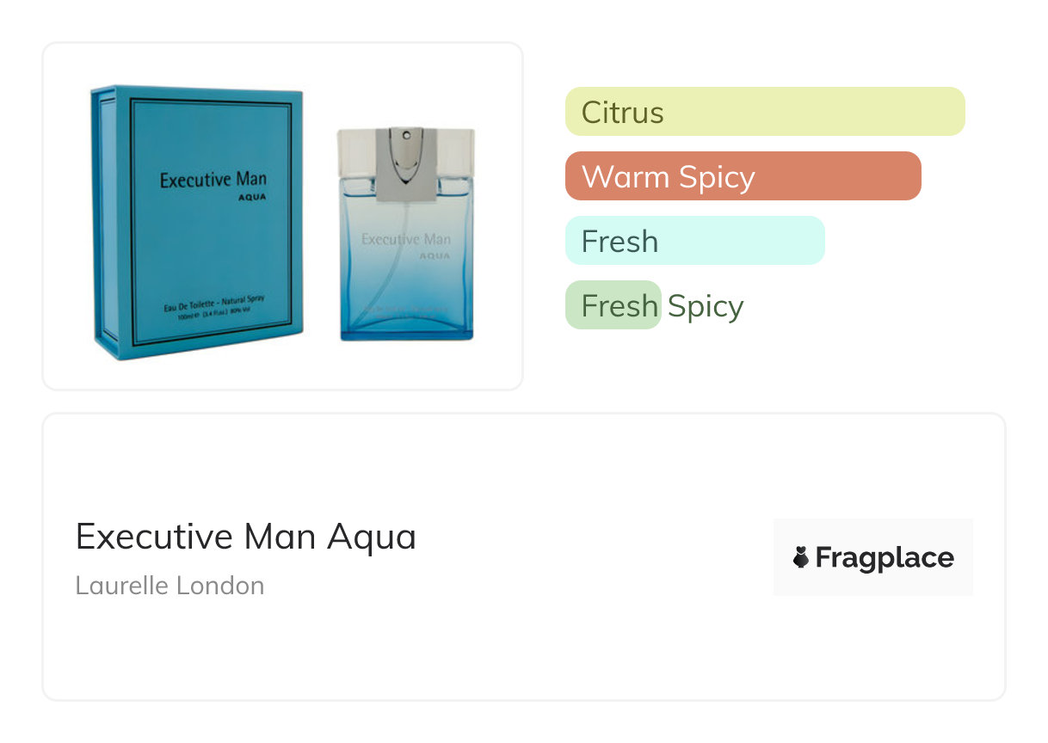Select the Citrus accord bar
Image resolution: width=1048 pixels, height=743 pixels.
[764, 112]
